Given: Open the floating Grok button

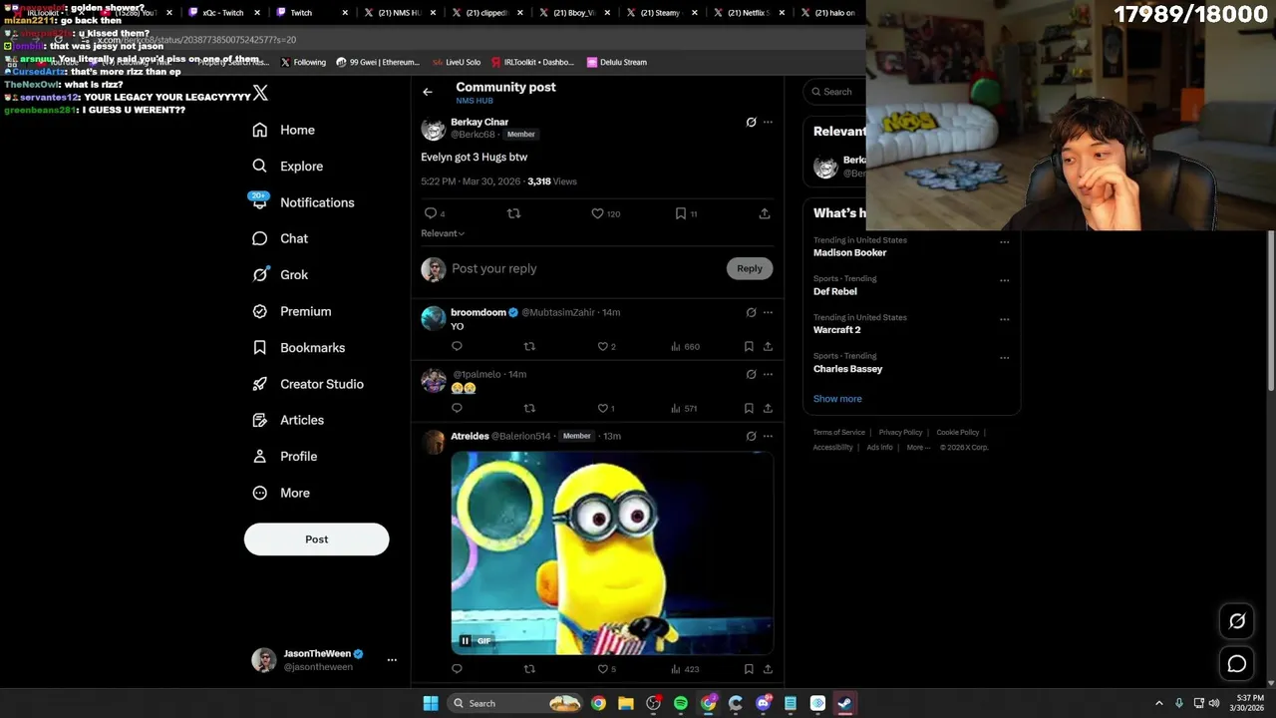Looking at the screenshot, I should click(x=1237, y=621).
